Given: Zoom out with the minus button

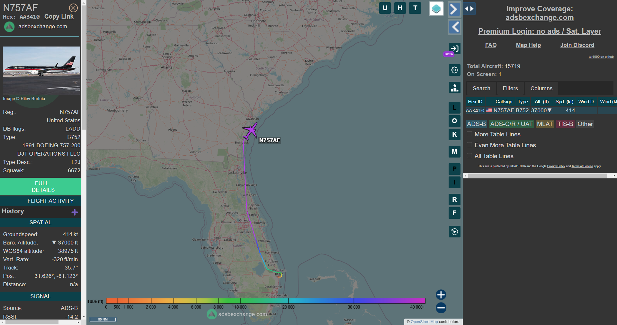Looking at the screenshot, I should coord(441,308).
